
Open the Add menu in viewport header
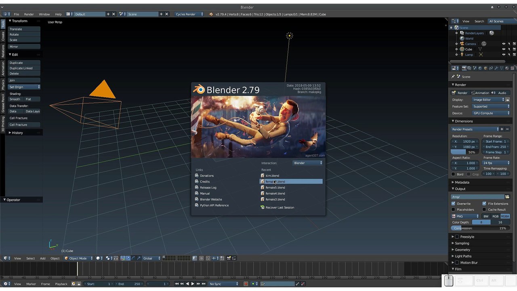coord(42,258)
